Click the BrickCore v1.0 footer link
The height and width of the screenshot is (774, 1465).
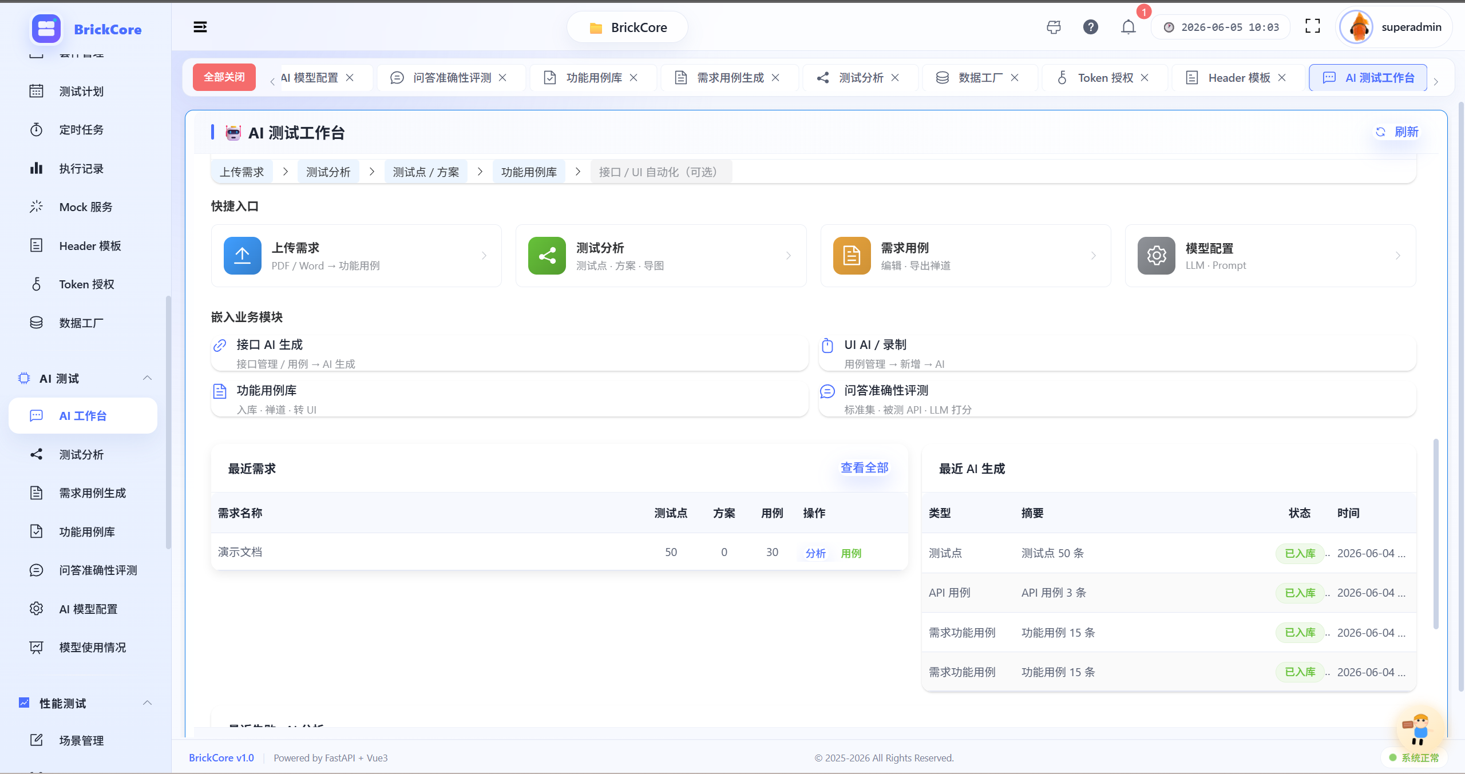point(221,757)
